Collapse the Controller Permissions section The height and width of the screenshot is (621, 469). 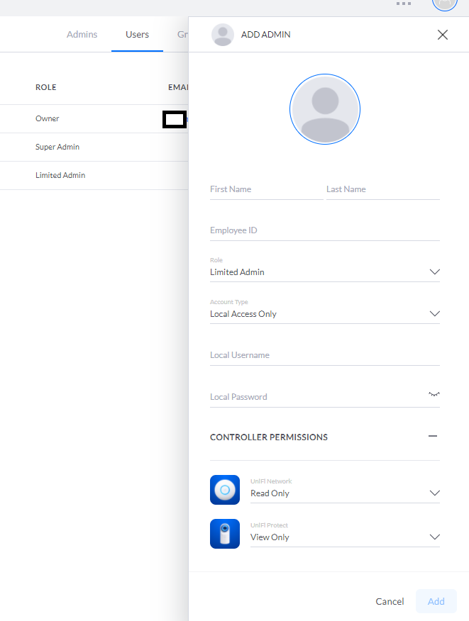[433, 437]
